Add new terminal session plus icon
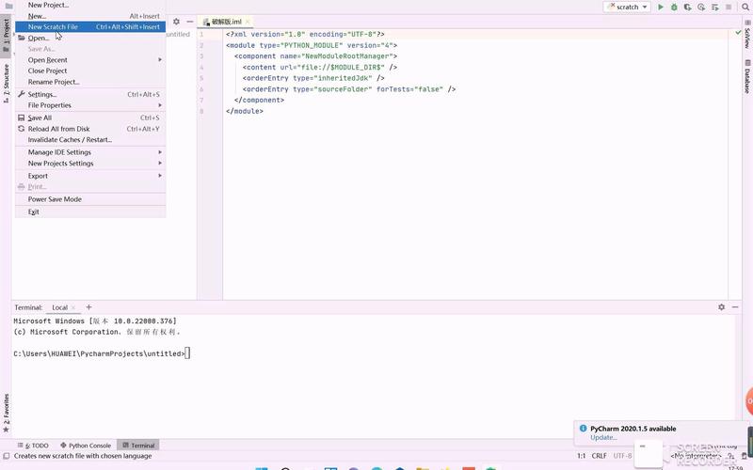Image resolution: width=753 pixels, height=470 pixels. click(88, 307)
